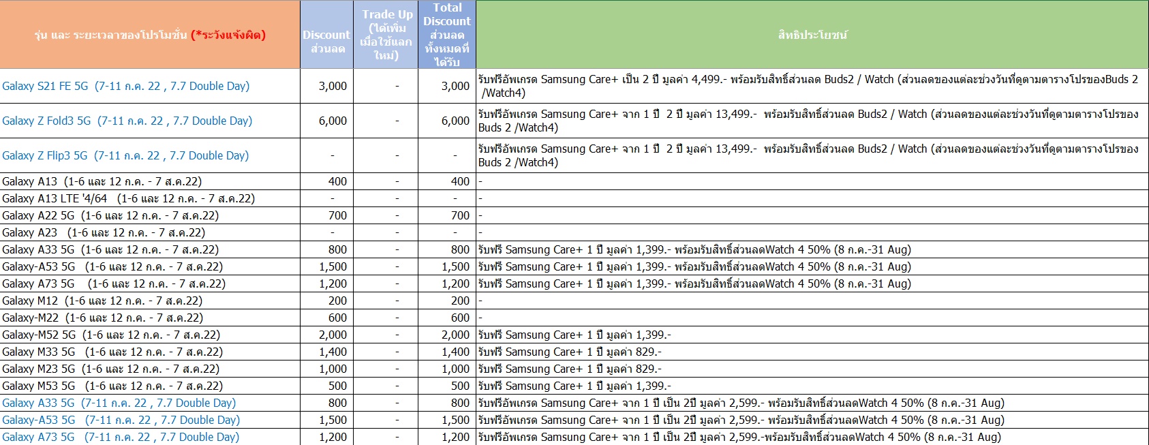Select Total Discount 6,000 in Z Fold3 row

[447, 121]
